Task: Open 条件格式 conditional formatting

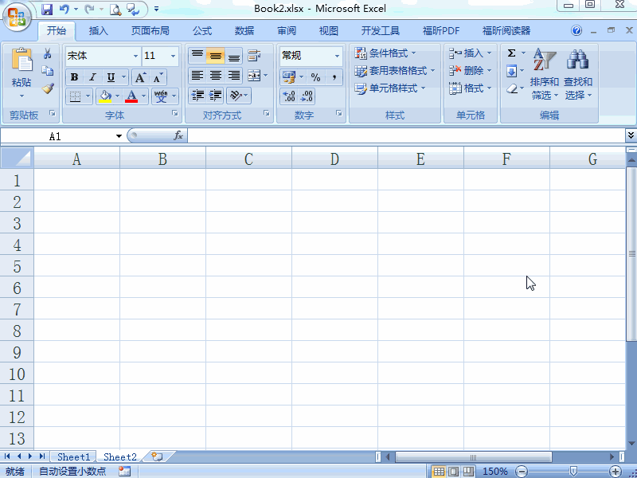Action: [x=386, y=53]
